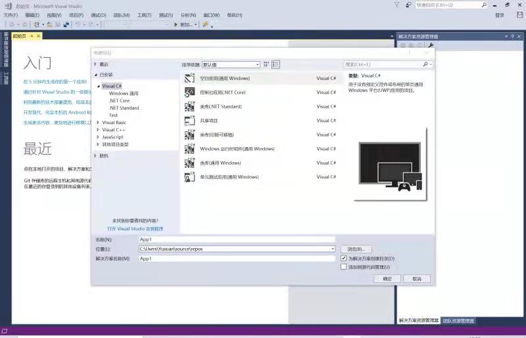
Task: Pin the 起始页 tab with pin icon
Action: point(32,36)
